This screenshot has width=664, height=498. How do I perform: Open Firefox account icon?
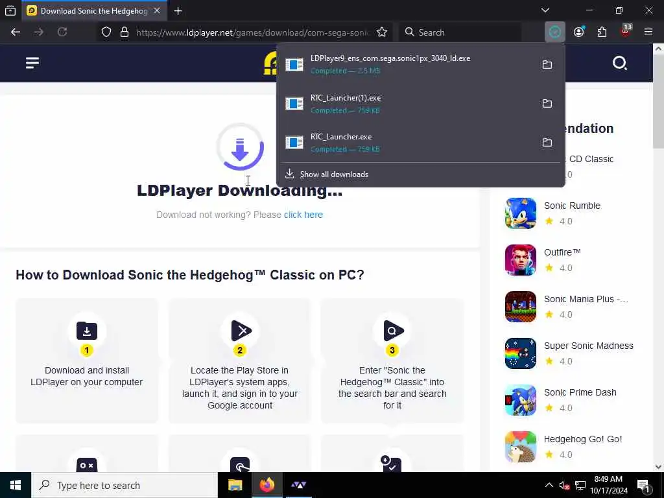(578, 32)
